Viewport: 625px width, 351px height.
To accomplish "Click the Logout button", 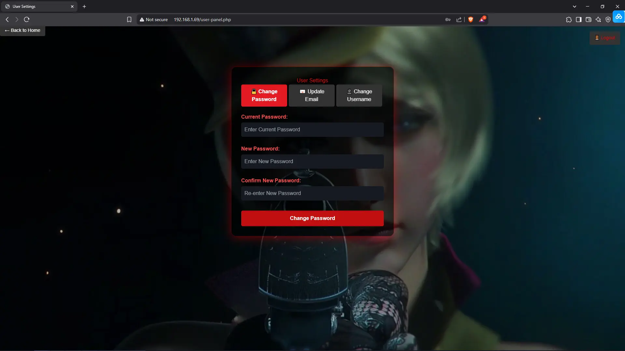I will point(605,38).
